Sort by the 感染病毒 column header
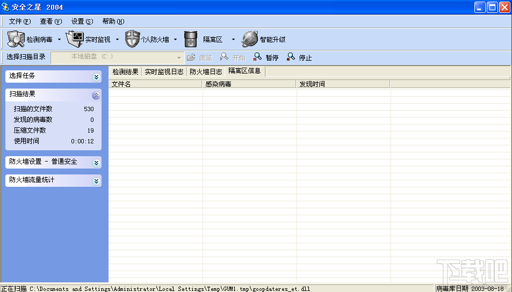 (x=249, y=84)
